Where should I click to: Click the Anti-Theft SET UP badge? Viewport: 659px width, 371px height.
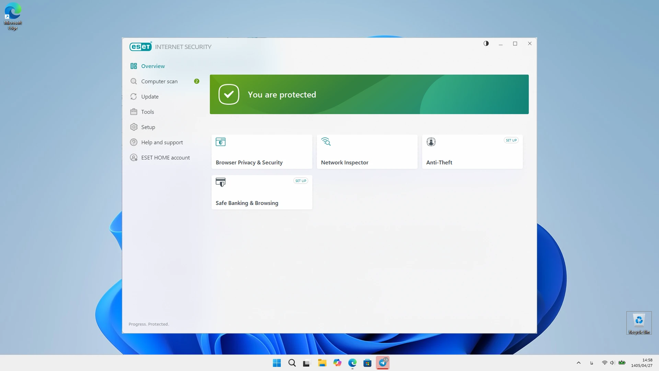[x=511, y=140]
